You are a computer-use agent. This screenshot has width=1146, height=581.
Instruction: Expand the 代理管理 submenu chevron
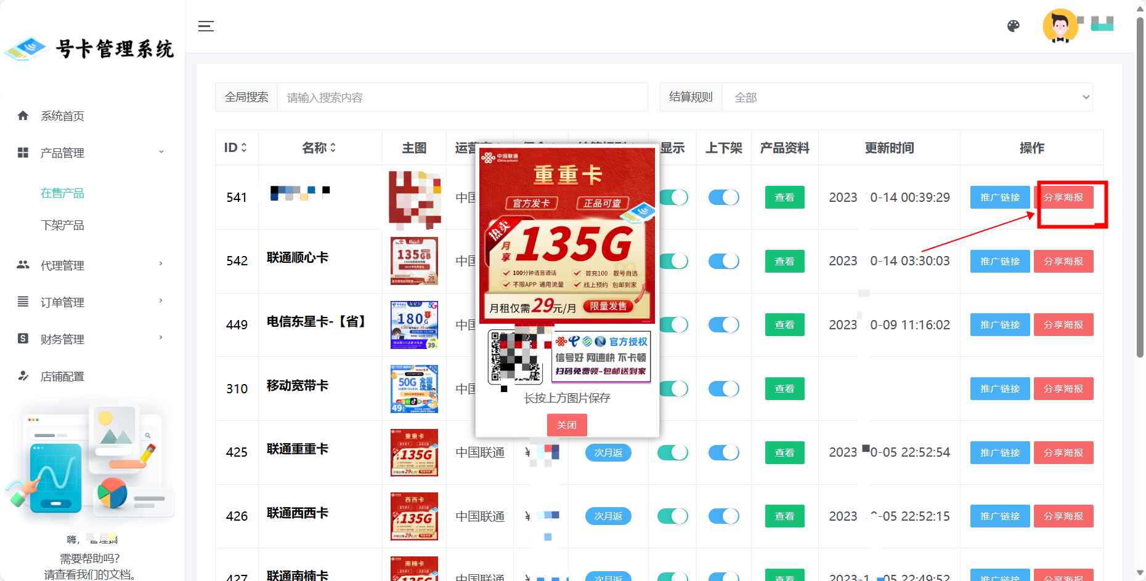[161, 264]
